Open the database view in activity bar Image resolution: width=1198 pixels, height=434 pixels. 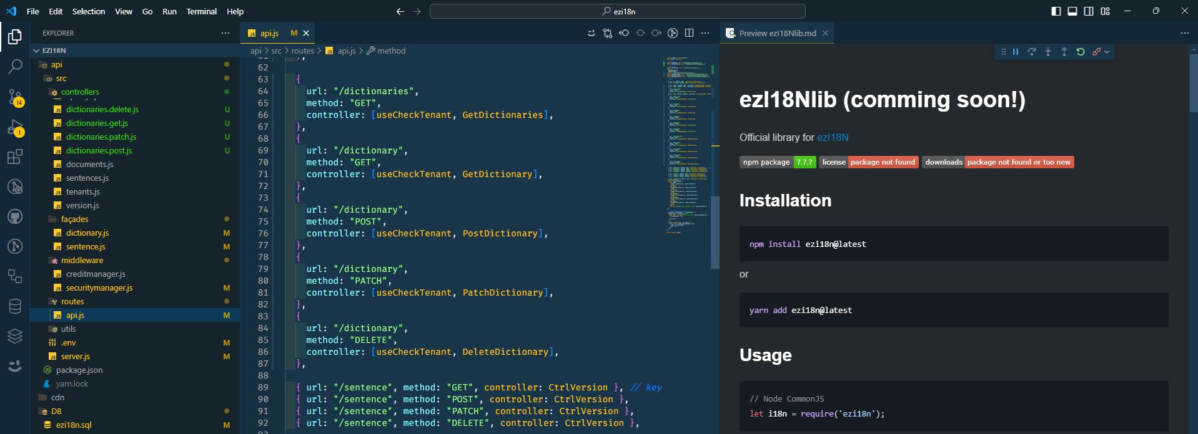pyautogui.click(x=15, y=306)
